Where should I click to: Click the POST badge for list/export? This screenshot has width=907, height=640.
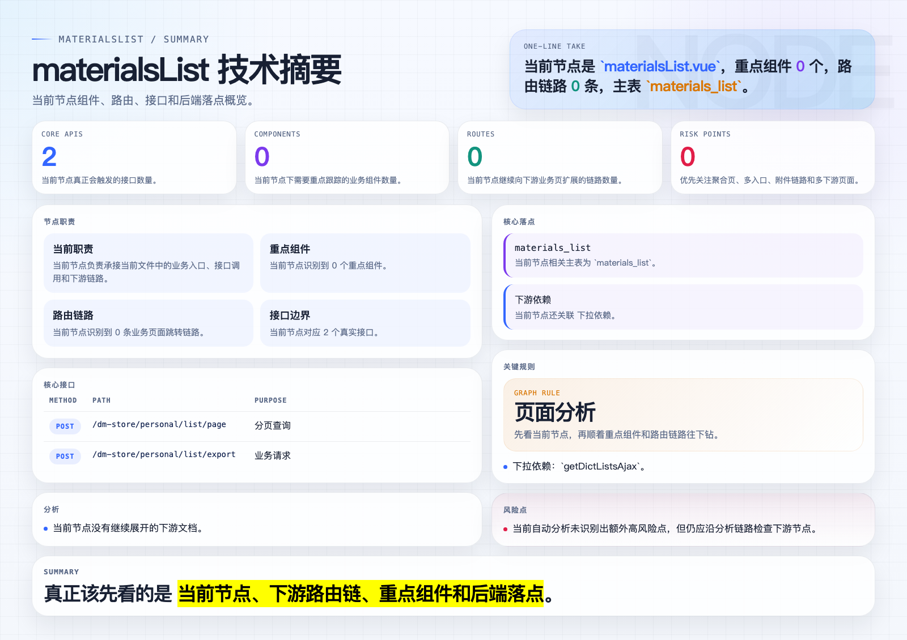pyautogui.click(x=65, y=456)
